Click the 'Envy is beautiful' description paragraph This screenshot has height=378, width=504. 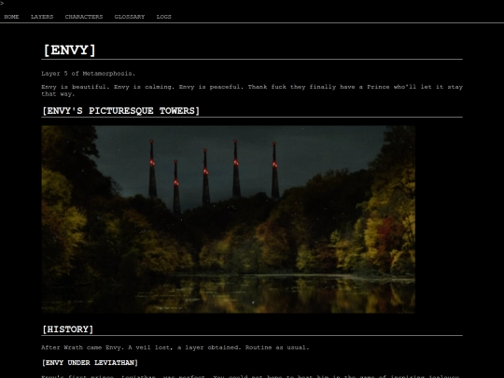point(252,91)
